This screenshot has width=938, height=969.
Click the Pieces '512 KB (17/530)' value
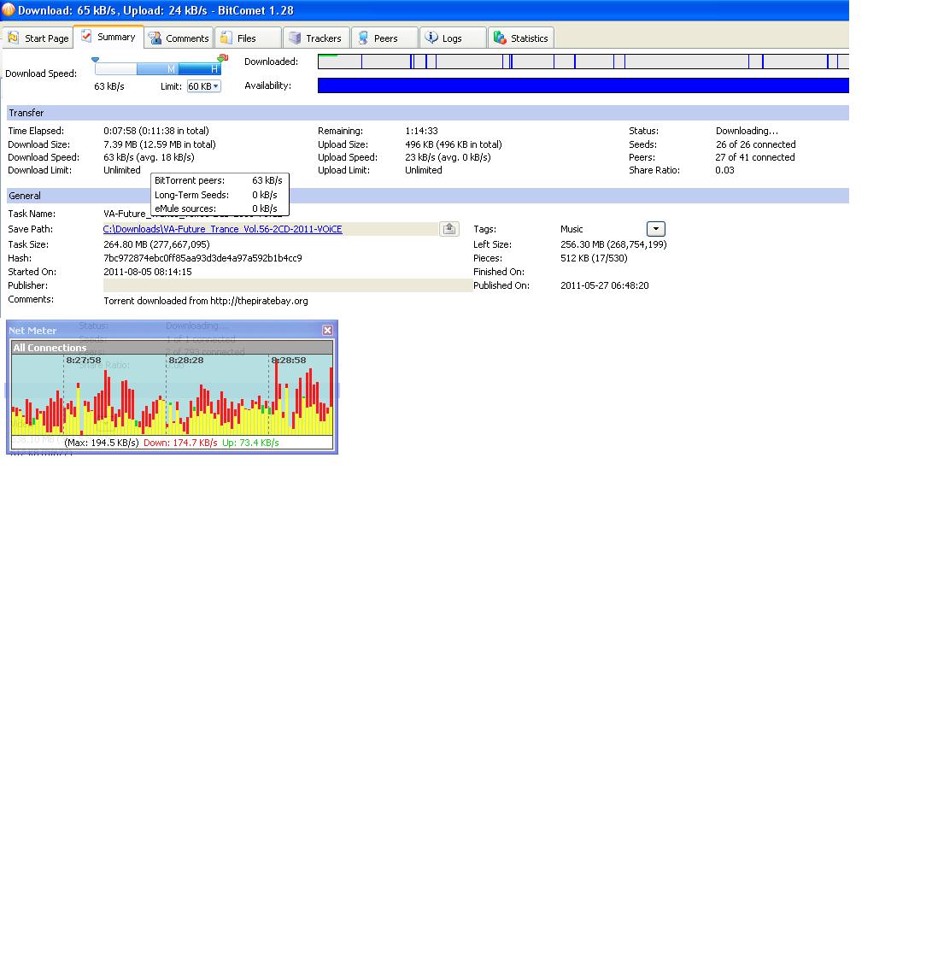[x=594, y=258]
